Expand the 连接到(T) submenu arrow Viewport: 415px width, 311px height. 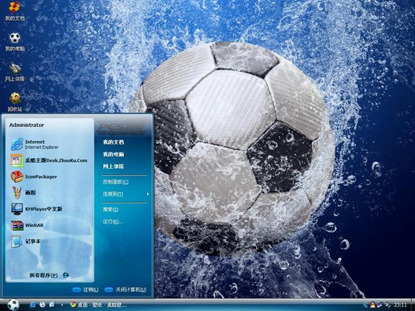point(148,194)
